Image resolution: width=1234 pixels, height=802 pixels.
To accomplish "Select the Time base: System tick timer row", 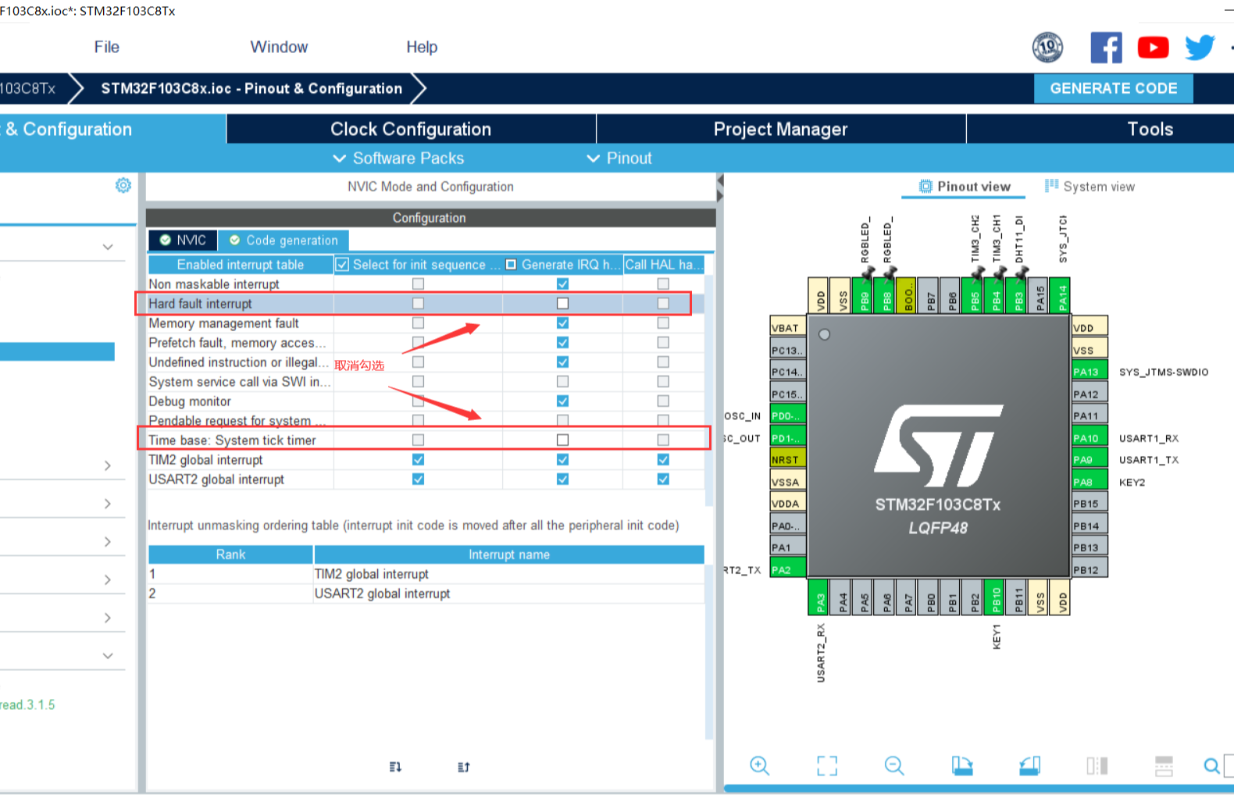I will pos(426,440).
